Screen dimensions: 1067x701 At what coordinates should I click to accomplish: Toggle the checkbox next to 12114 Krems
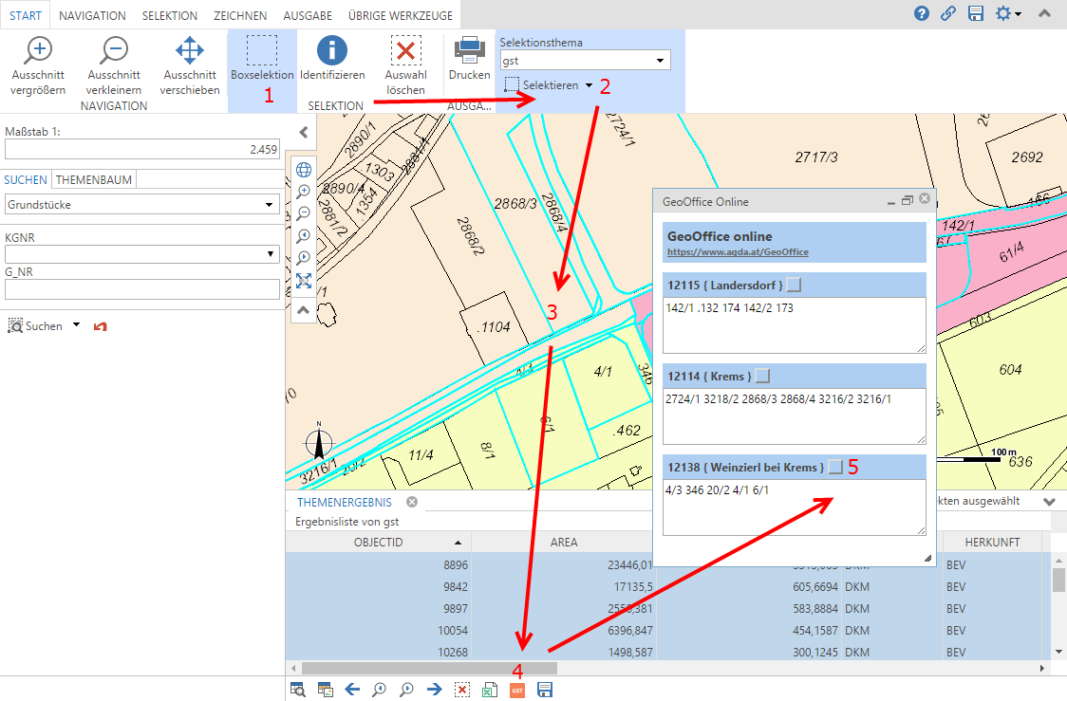pos(762,376)
